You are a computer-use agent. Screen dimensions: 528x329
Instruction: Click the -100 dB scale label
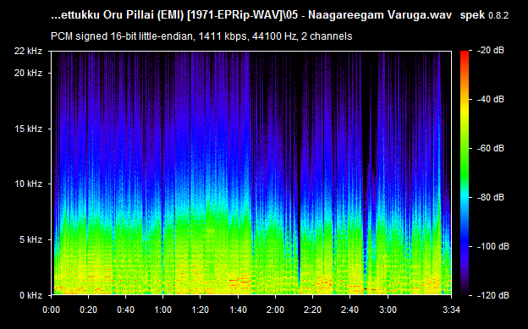tap(493, 246)
